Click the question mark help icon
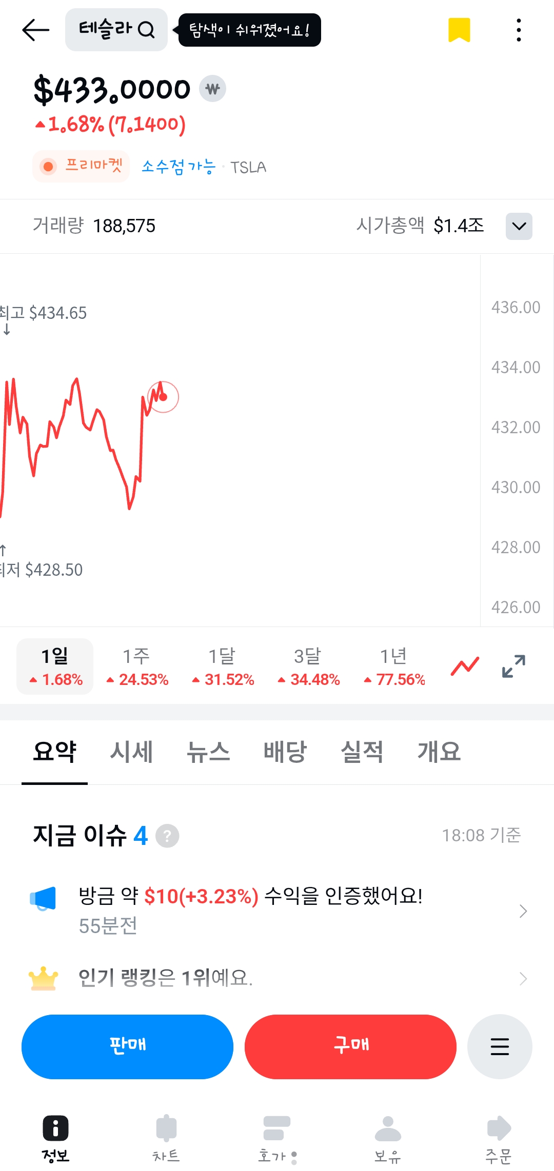This screenshot has width=554, height=1171. (x=167, y=836)
